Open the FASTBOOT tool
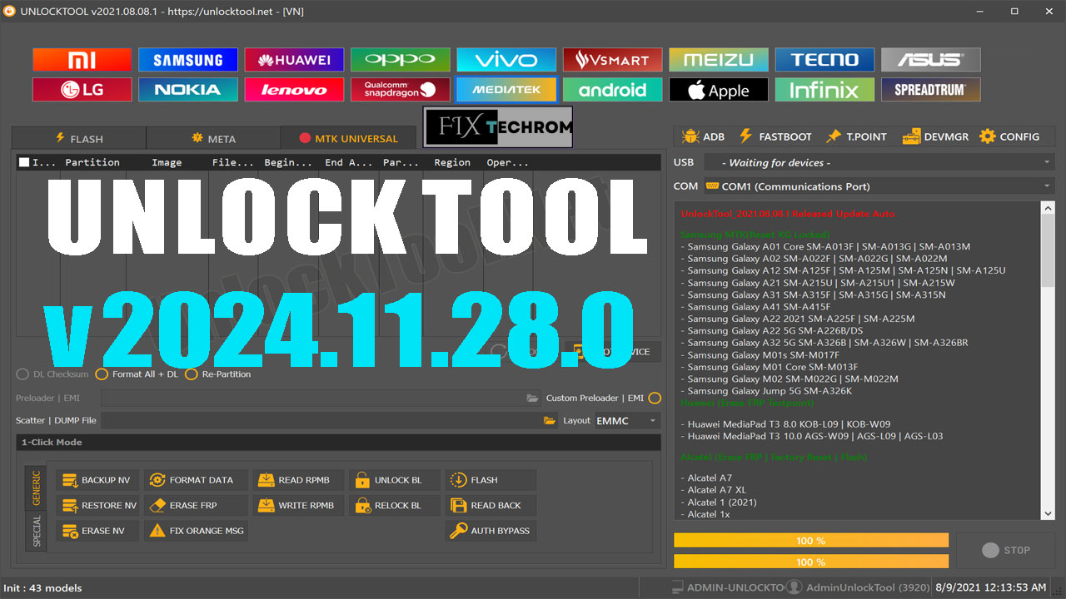The height and width of the screenshot is (599, 1066). click(x=775, y=136)
